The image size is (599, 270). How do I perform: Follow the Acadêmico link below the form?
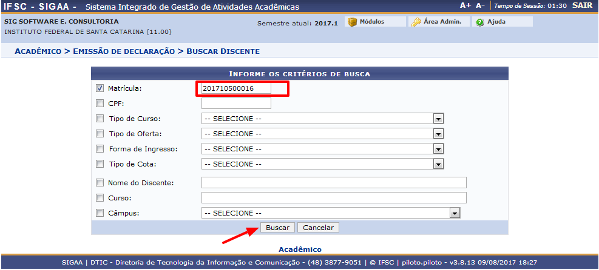click(x=300, y=249)
